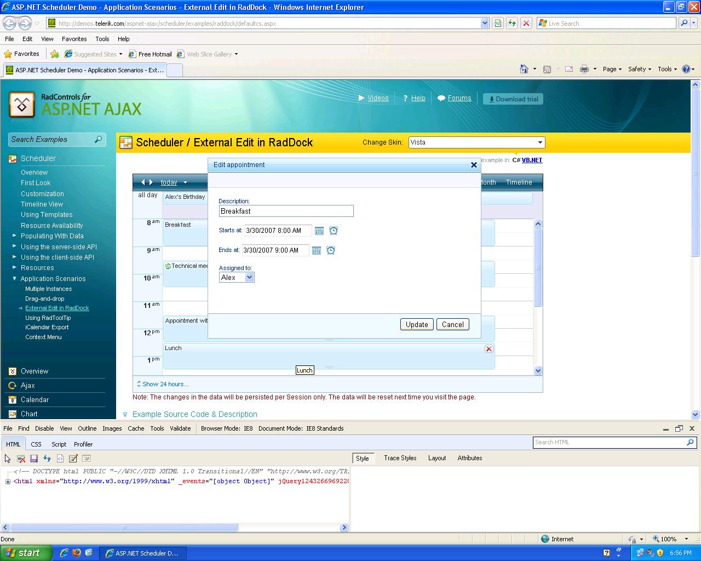Open the Forums link
The height and width of the screenshot is (561, 701).
(x=459, y=98)
